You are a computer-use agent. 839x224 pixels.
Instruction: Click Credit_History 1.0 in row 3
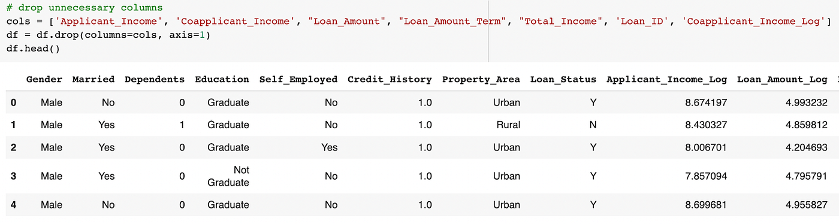(425, 176)
